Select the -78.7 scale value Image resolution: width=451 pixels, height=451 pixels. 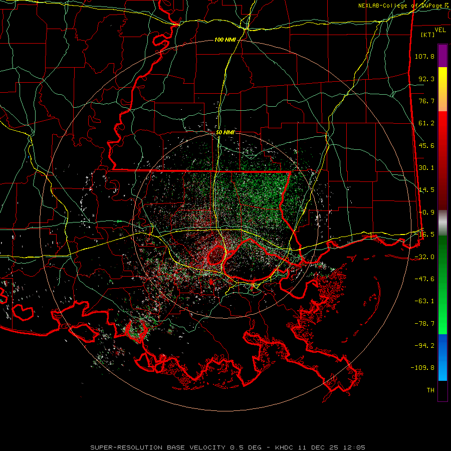(424, 324)
